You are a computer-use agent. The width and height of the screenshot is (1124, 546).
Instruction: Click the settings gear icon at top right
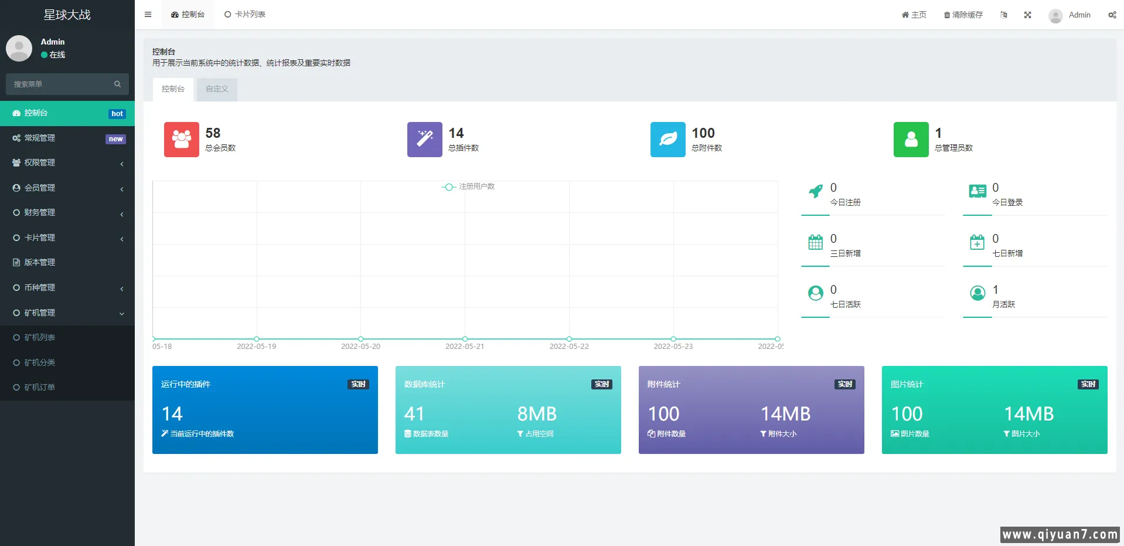[x=1112, y=15]
